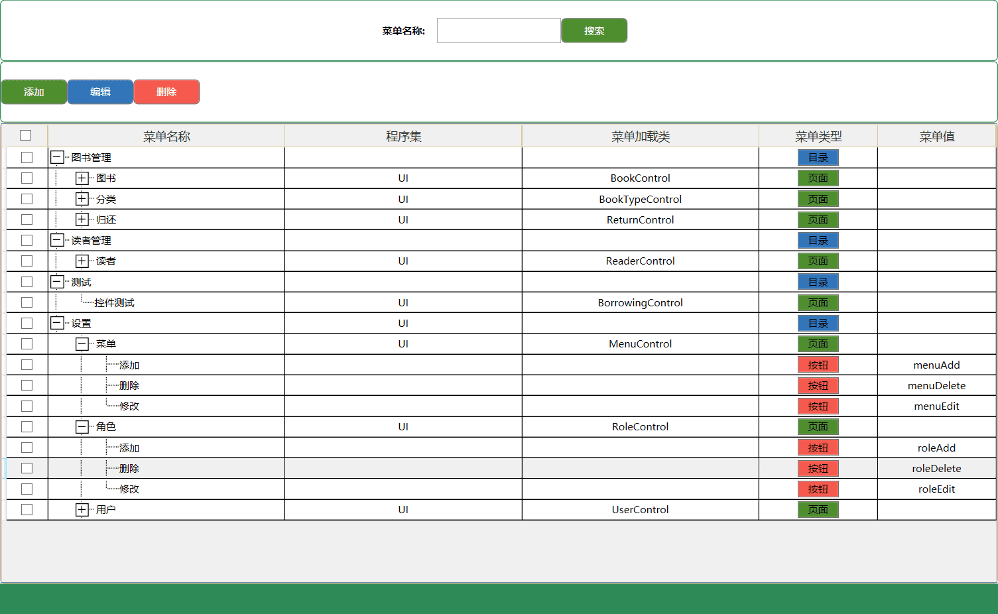Collapse the 角色 tree node
This screenshot has width=998, height=614.
[x=82, y=426]
